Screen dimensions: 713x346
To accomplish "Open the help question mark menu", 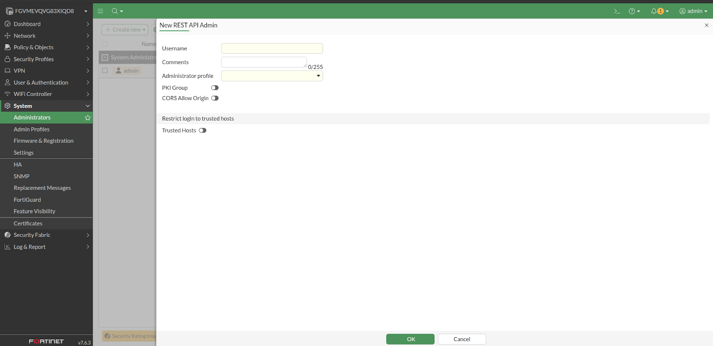I will (632, 11).
